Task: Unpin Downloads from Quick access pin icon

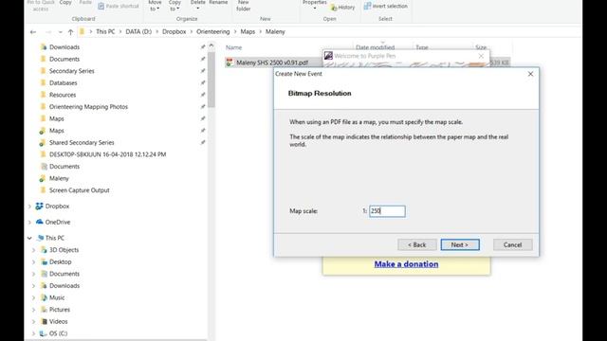Action: tap(203, 47)
